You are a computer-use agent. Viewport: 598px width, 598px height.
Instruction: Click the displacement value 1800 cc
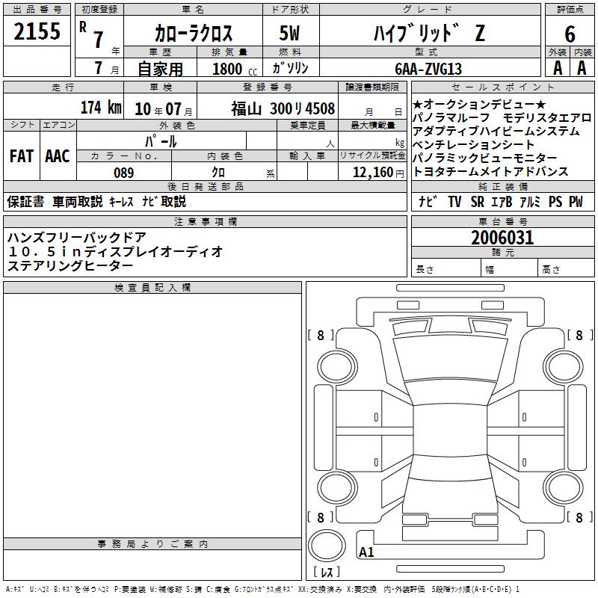[235, 69]
